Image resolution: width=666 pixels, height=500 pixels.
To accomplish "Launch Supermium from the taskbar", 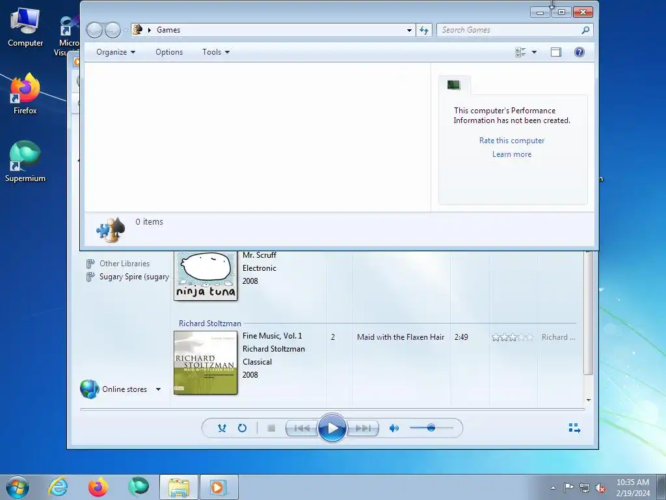I will [139, 487].
